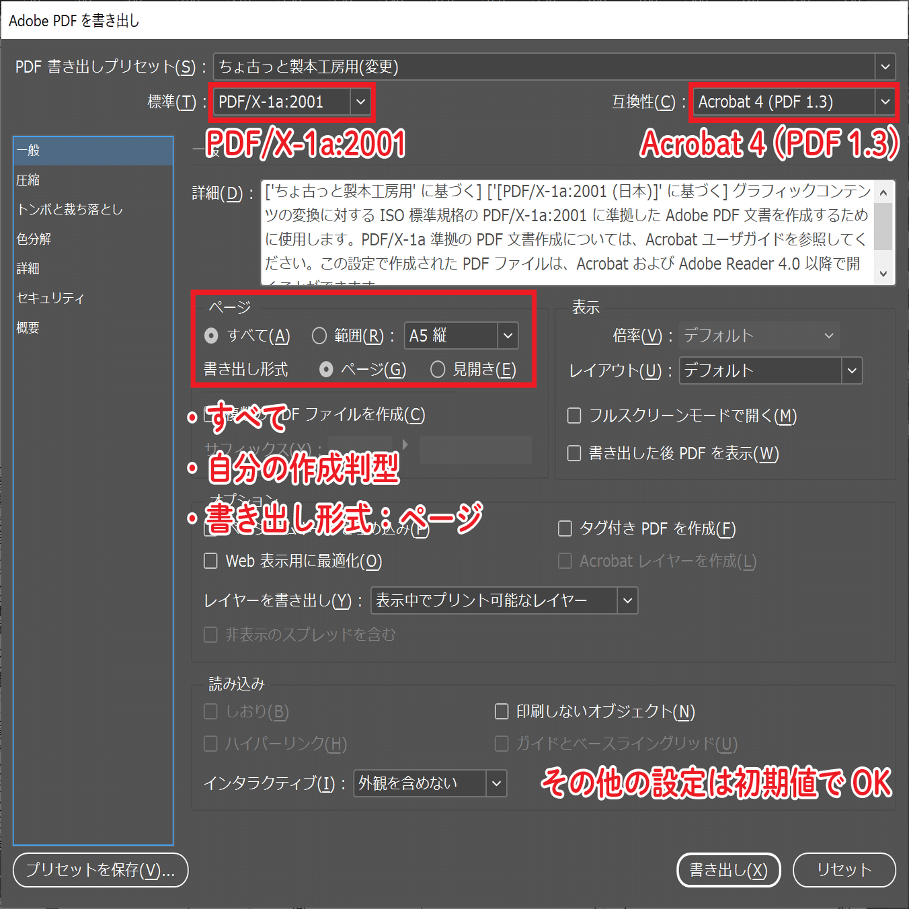Open the インタラクティブ 外観を含めない dropdown

click(430, 783)
